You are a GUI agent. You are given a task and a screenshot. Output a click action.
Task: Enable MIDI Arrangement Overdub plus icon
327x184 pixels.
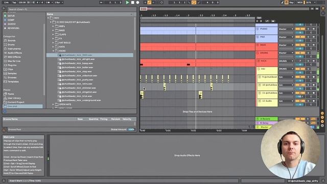(145, 3)
